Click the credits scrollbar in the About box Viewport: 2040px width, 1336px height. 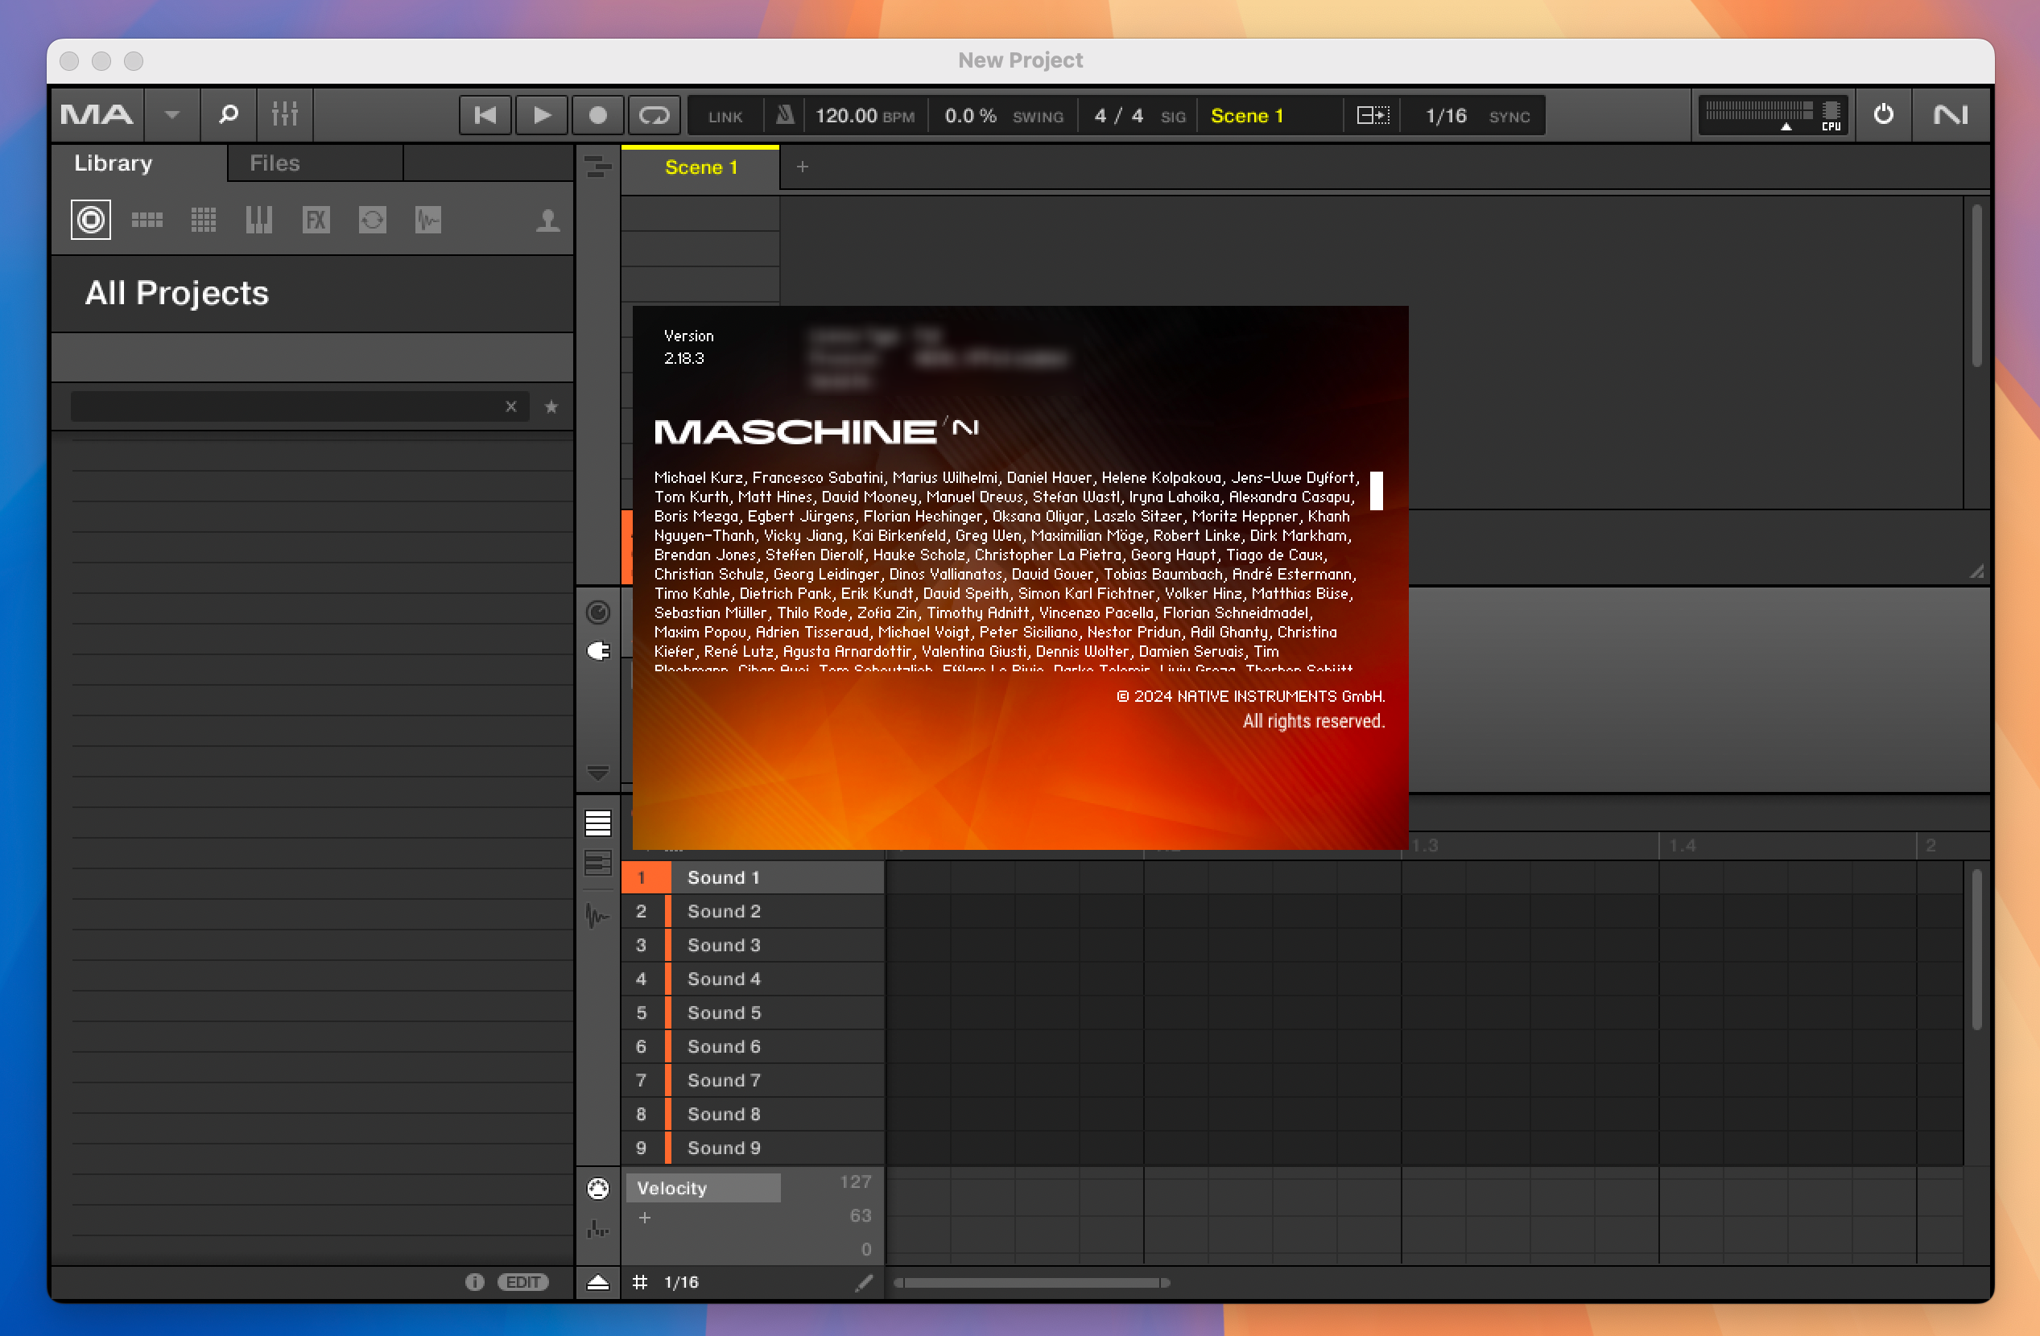pyautogui.click(x=1377, y=490)
